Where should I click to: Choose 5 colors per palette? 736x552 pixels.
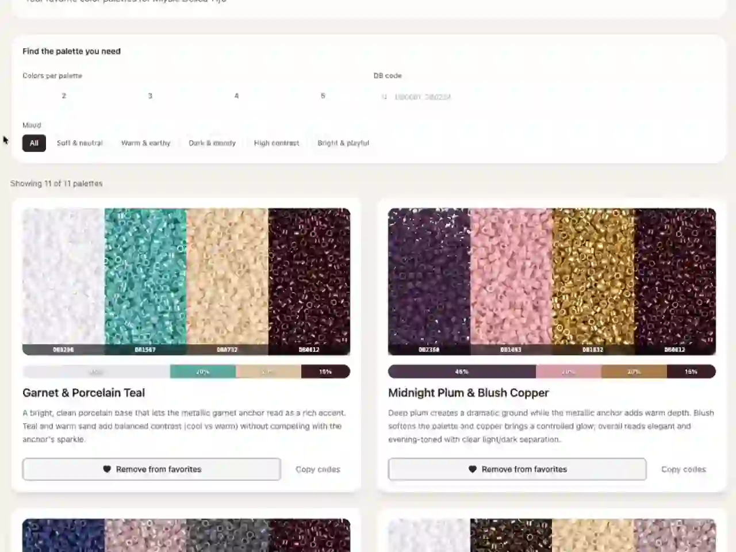point(323,95)
